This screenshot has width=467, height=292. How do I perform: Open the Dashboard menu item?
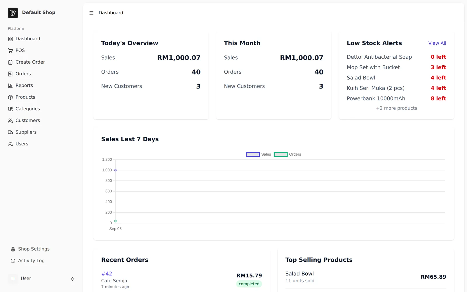click(x=41, y=39)
